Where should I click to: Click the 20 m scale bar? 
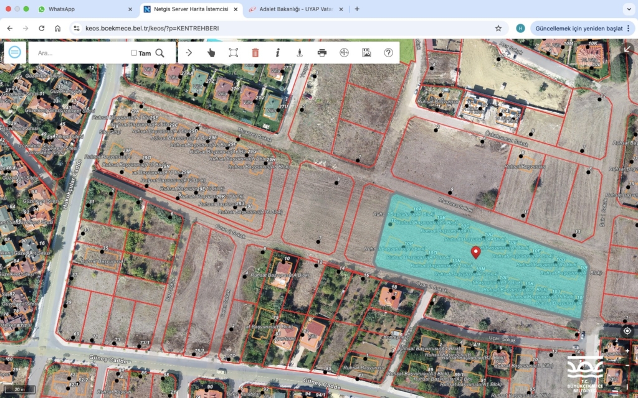19,389
